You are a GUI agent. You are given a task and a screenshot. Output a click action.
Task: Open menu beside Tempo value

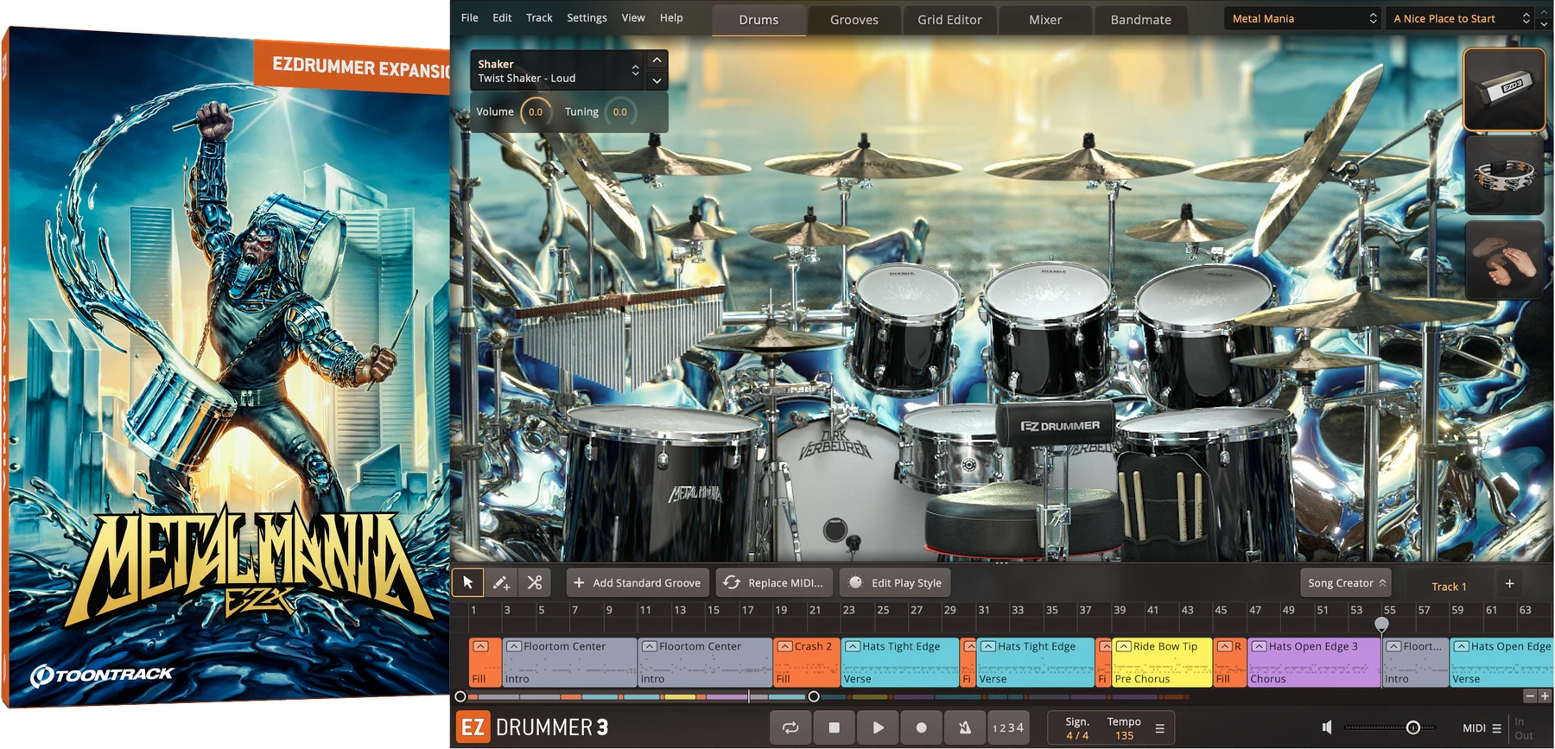point(1160,728)
